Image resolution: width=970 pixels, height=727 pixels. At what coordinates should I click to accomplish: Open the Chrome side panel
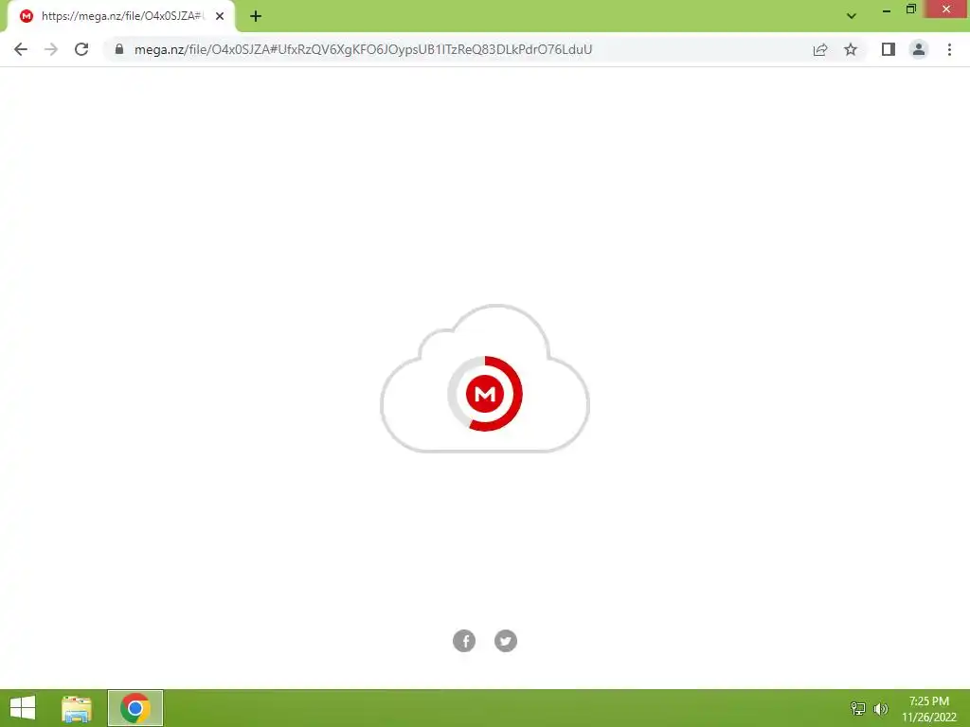889,49
